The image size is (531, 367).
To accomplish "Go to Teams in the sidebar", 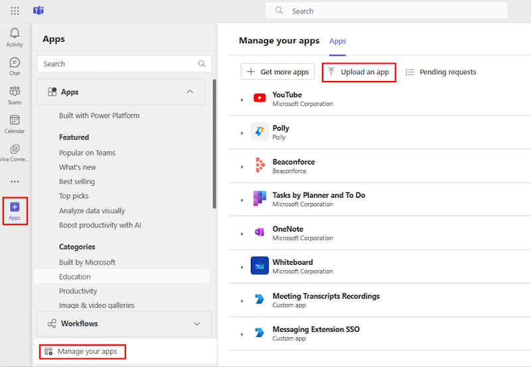I will 15,91.
